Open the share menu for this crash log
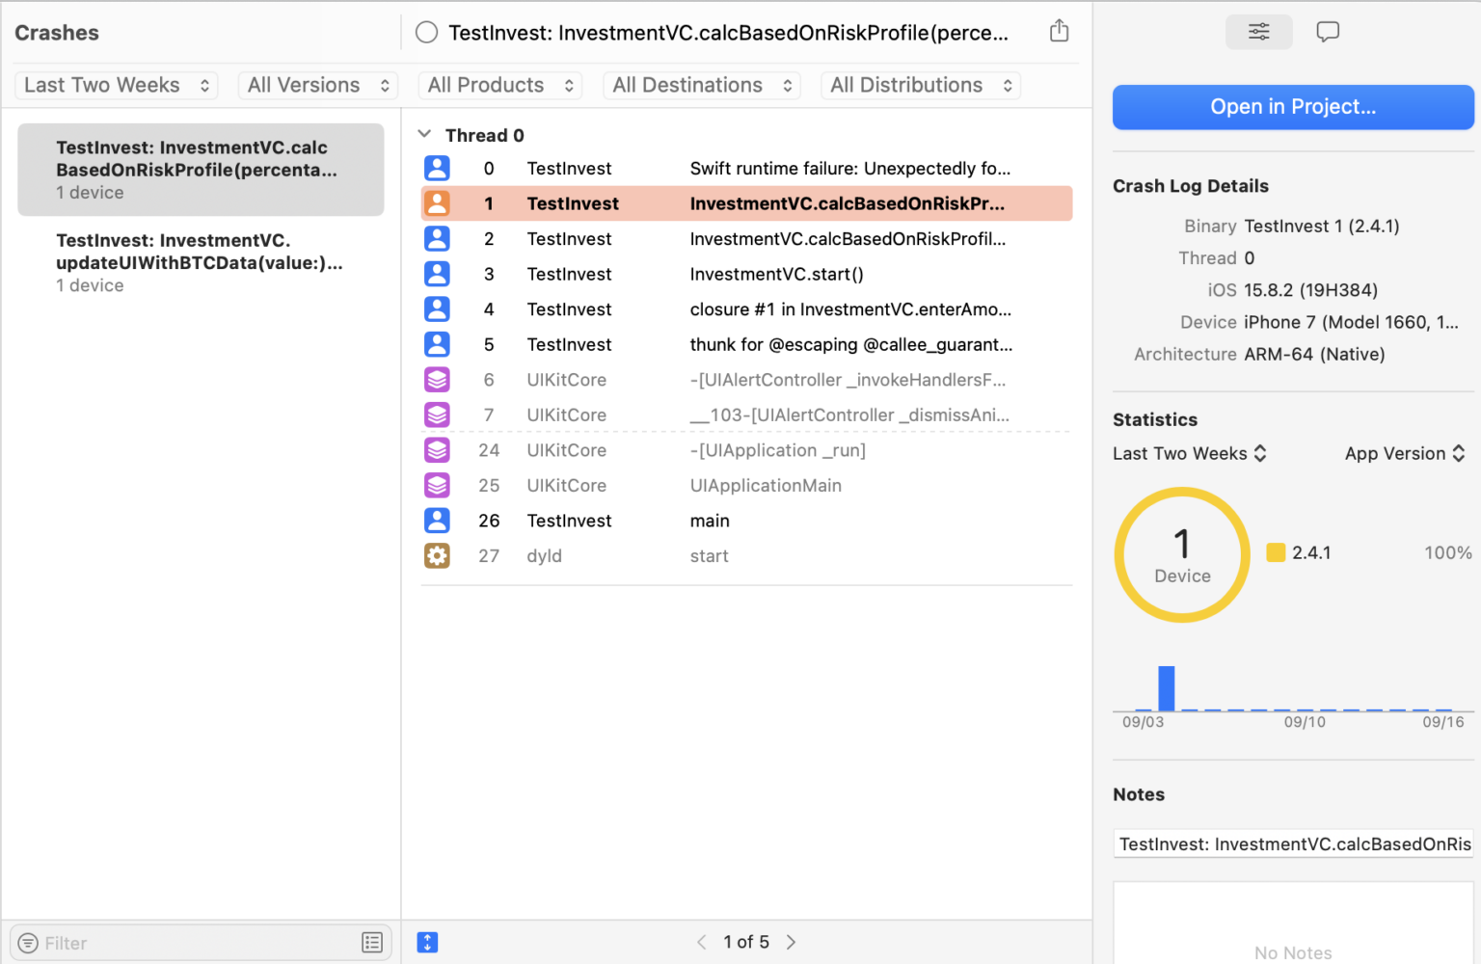Image resolution: width=1481 pixels, height=964 pixels. 1059,30
